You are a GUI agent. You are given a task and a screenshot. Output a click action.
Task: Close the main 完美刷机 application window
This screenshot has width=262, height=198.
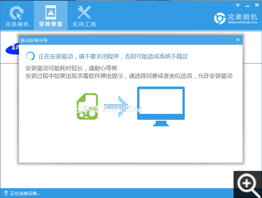pyautogui.click(x=257, y=5)
